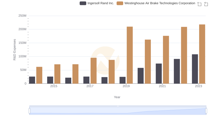This screenshot has height=121, width=211.
Task: Select Westinghouse 2021 bar
Action: click(166, 60)
